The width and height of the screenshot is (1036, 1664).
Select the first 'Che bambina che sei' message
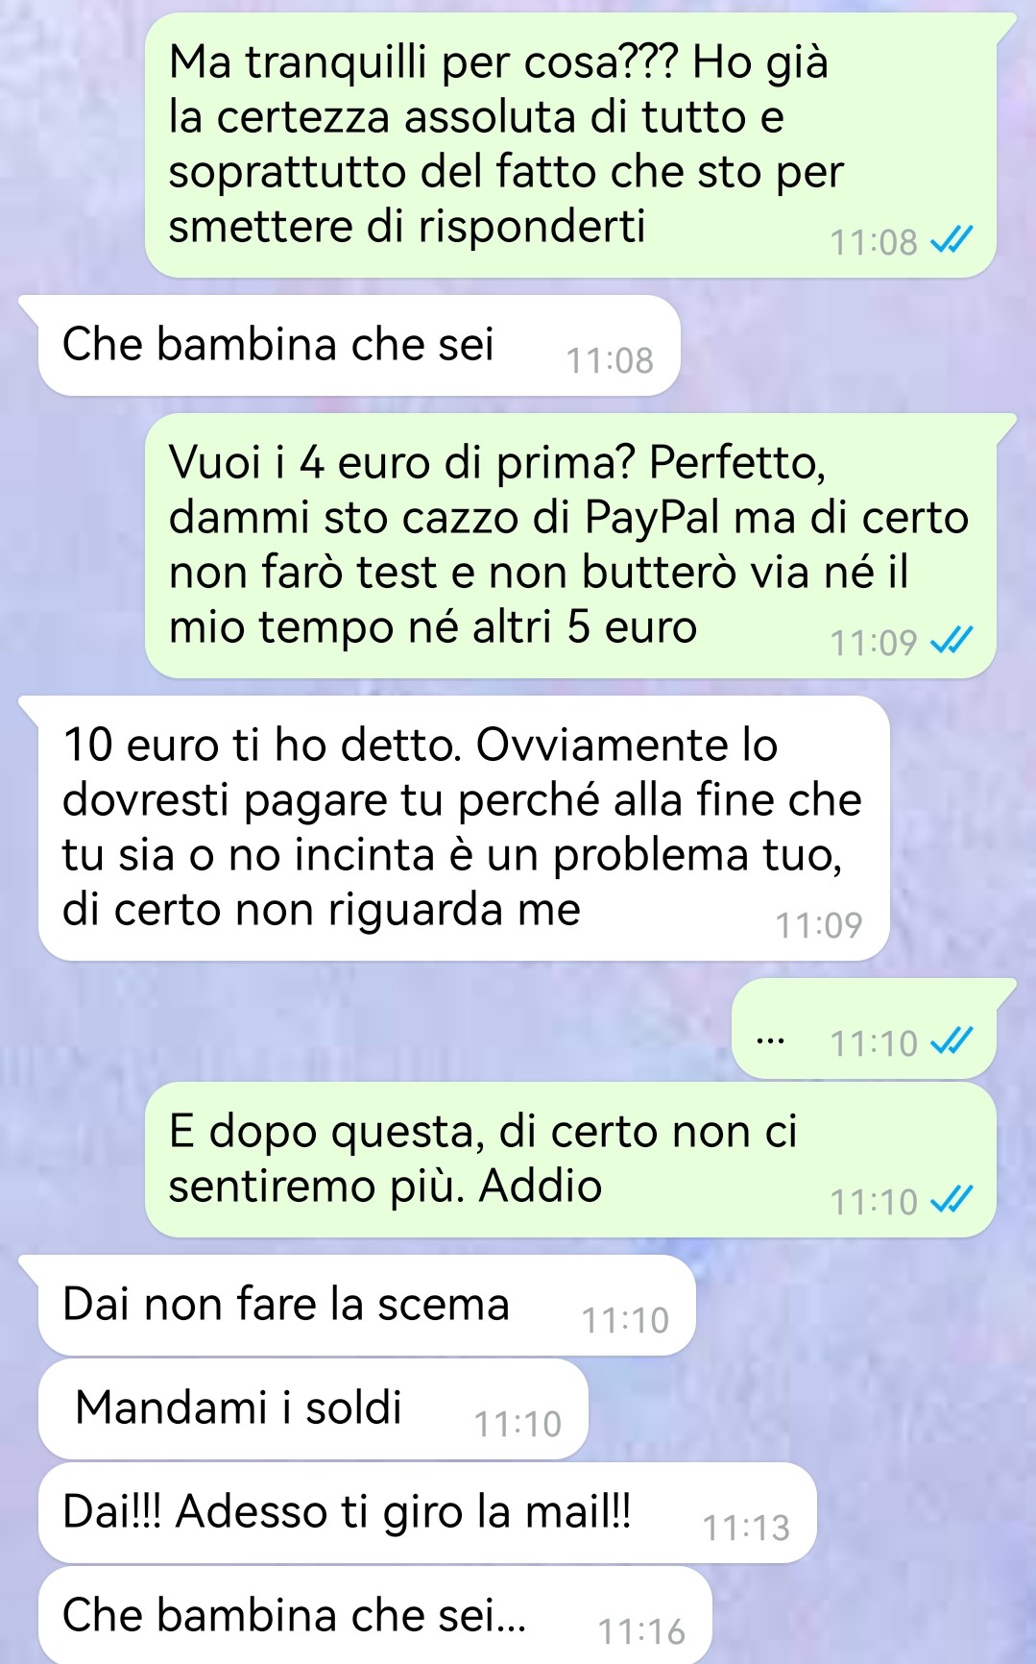pos(359,346)
